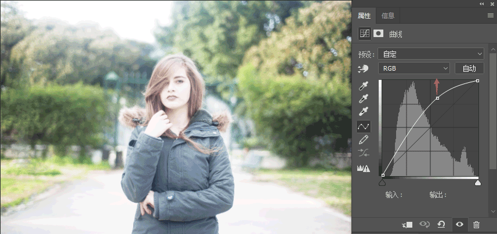This screenshot has width=497, height=234.
Task: Open the RGB channel dropdown
Action: click(414, 68)
